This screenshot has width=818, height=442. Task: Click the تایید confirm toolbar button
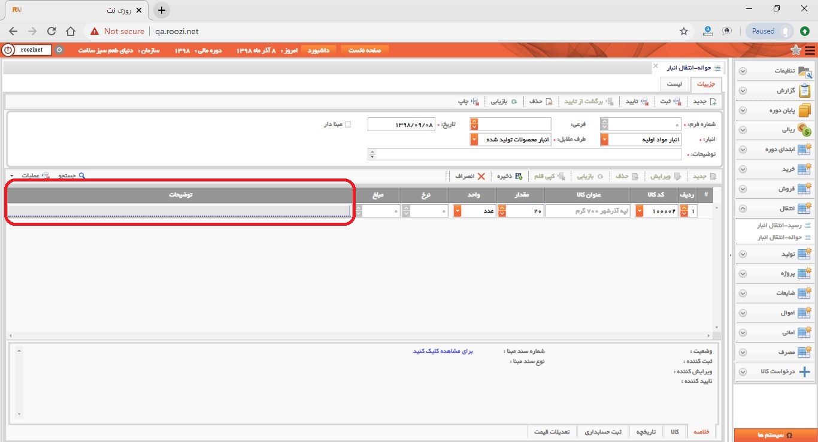coord(637,101)
